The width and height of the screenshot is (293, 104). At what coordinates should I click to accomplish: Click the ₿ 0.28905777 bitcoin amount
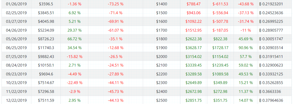pyautogui.click(x=271, y=30)
